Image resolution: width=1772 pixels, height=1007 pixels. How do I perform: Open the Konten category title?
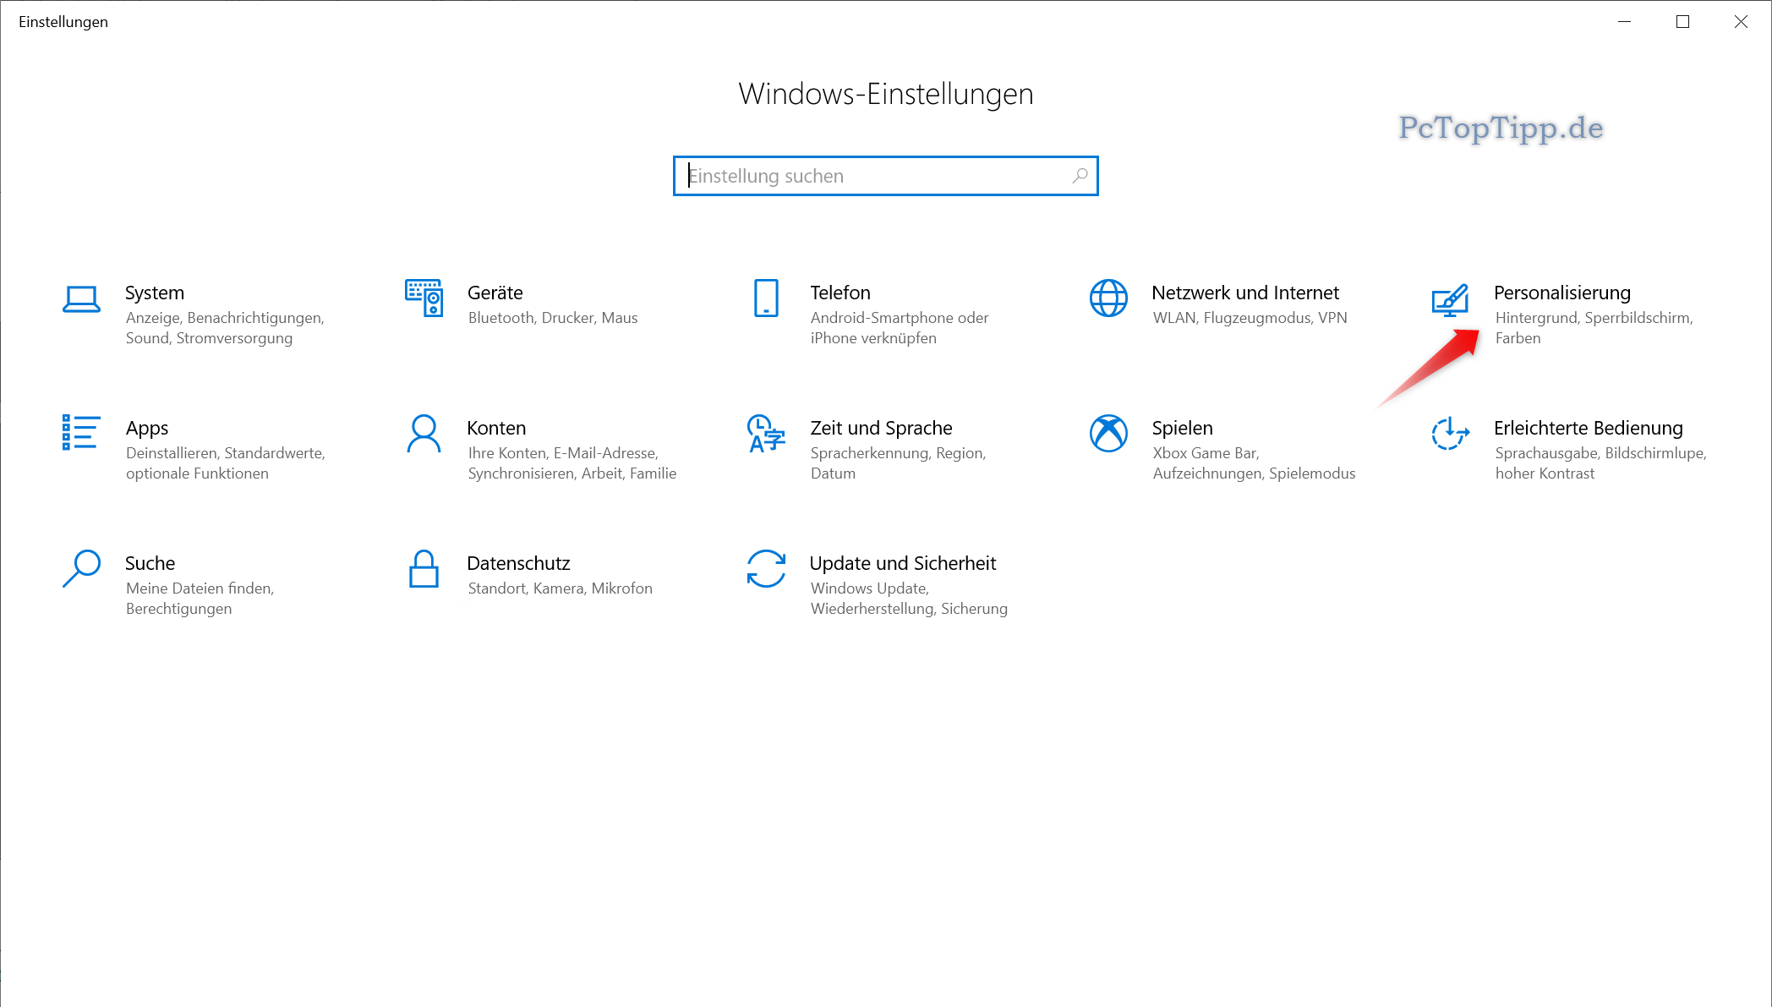click(496, 428)
